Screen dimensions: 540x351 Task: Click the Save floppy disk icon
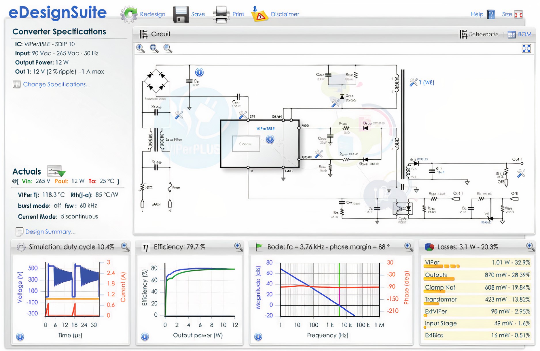pos(181,14)
